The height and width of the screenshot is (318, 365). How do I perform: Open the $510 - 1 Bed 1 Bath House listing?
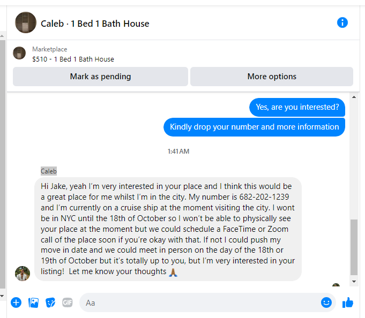(x=73, y=59)
